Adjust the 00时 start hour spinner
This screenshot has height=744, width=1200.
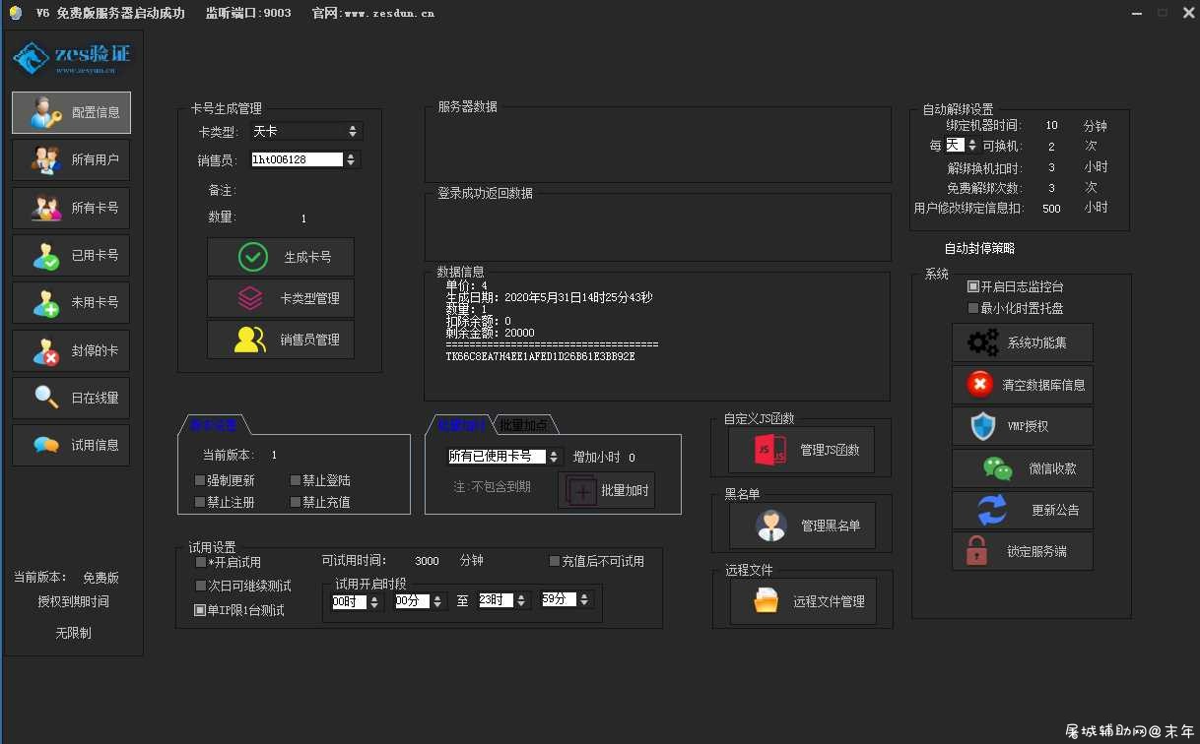(357, 600)
